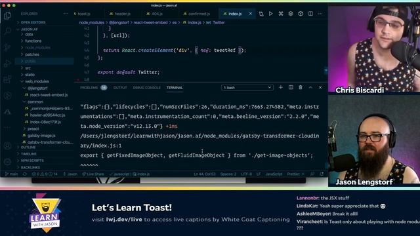Image resolution: width=420 pixels, height=236 pixels.
Task: Open react-tweet-embed.js in file tree
Action: (49, 95)
